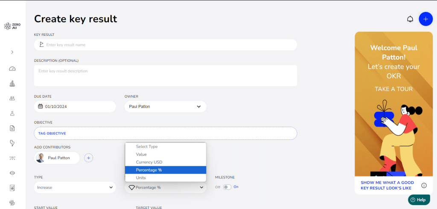Click the Help button
437x209 pixels.
click(x=418, y=200)
